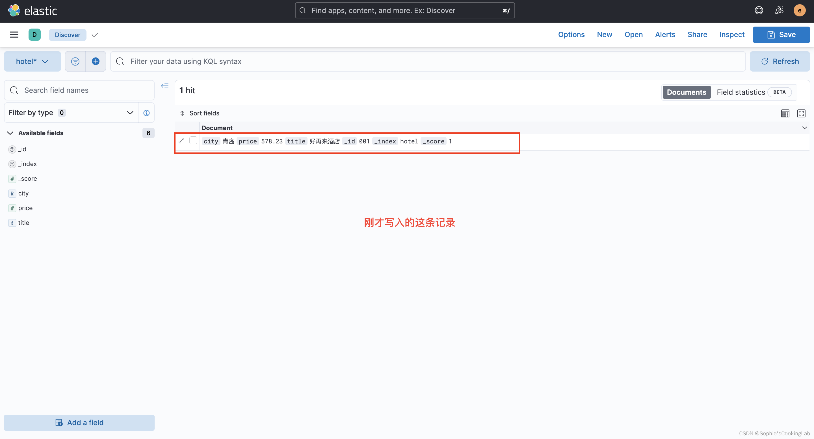Select the city field in the sidebar

click(23, 193)
